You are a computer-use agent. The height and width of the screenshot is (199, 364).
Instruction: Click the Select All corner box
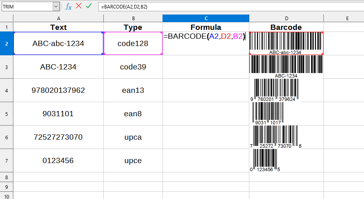click(6, 19)
